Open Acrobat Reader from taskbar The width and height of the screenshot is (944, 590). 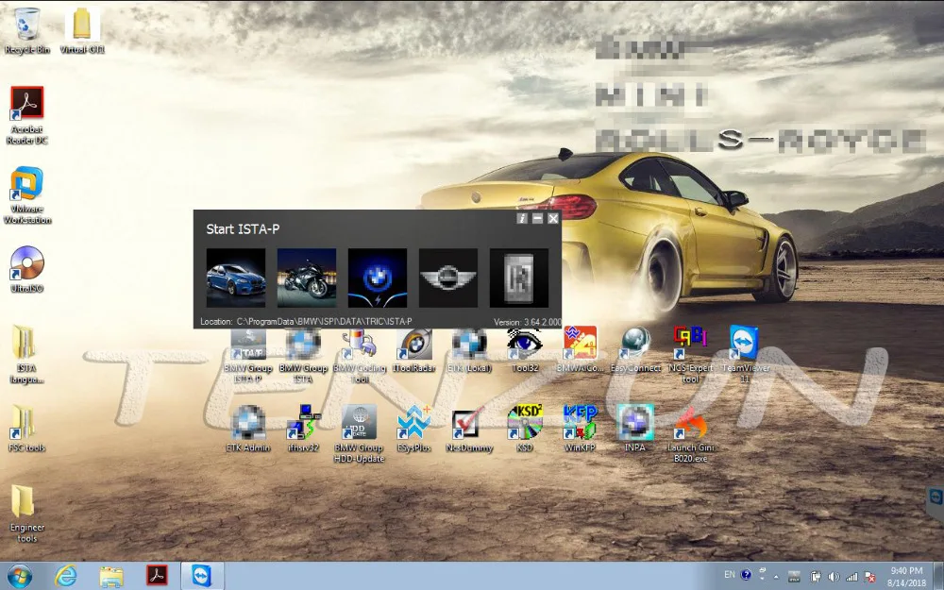pyautogui.click(x=157, y=576)
